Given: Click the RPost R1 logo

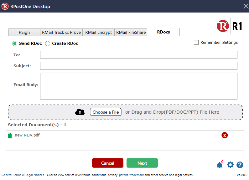Looking at the screenshot, I should pos(229,26).
